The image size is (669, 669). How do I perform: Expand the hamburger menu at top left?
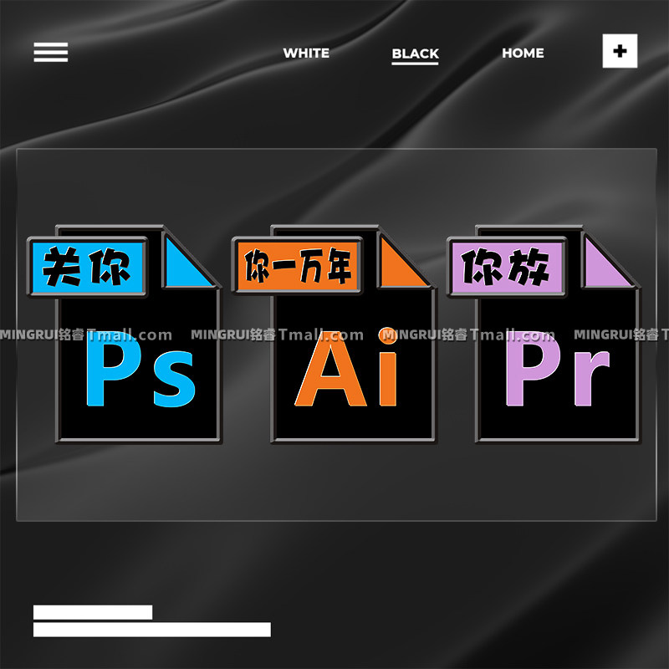pyautogui.click(x=50, y=51)
